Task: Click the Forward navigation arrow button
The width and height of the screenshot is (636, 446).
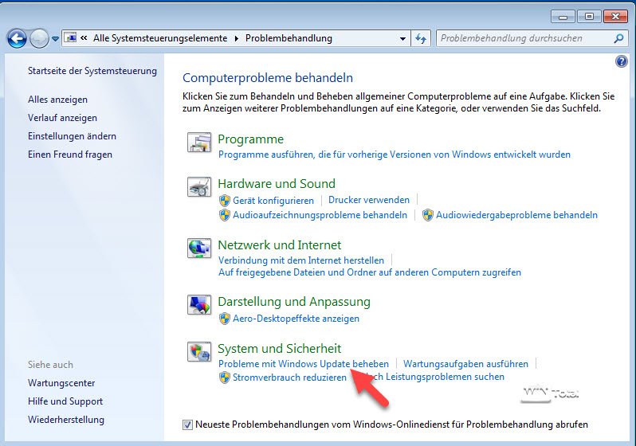Action: click(x=39, y=39)
